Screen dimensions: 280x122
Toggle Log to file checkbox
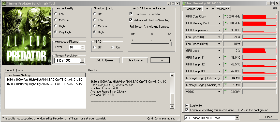coord(187,106)
